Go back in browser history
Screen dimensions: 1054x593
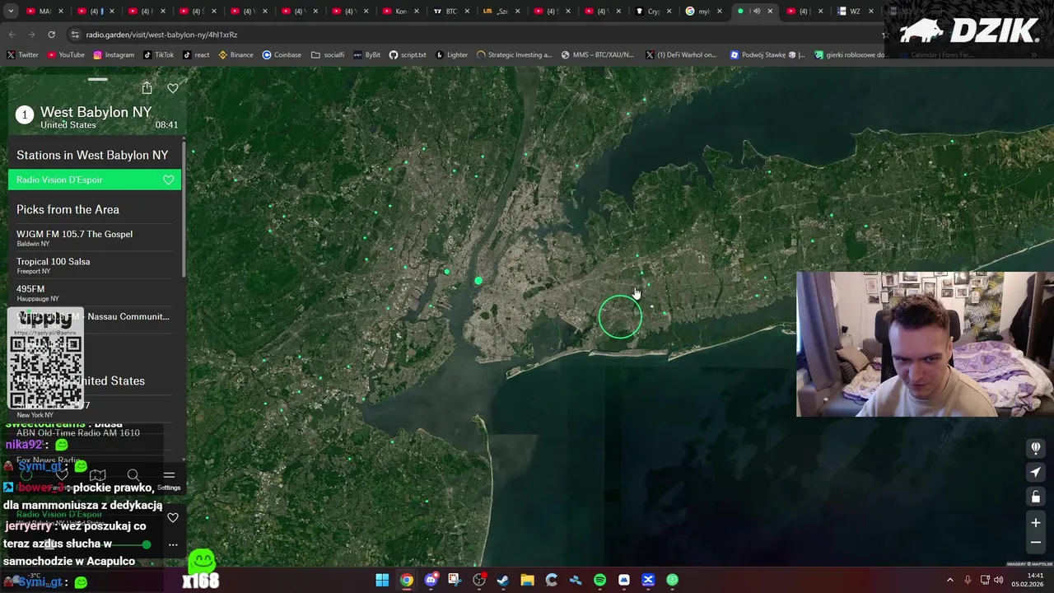(12, 35)
